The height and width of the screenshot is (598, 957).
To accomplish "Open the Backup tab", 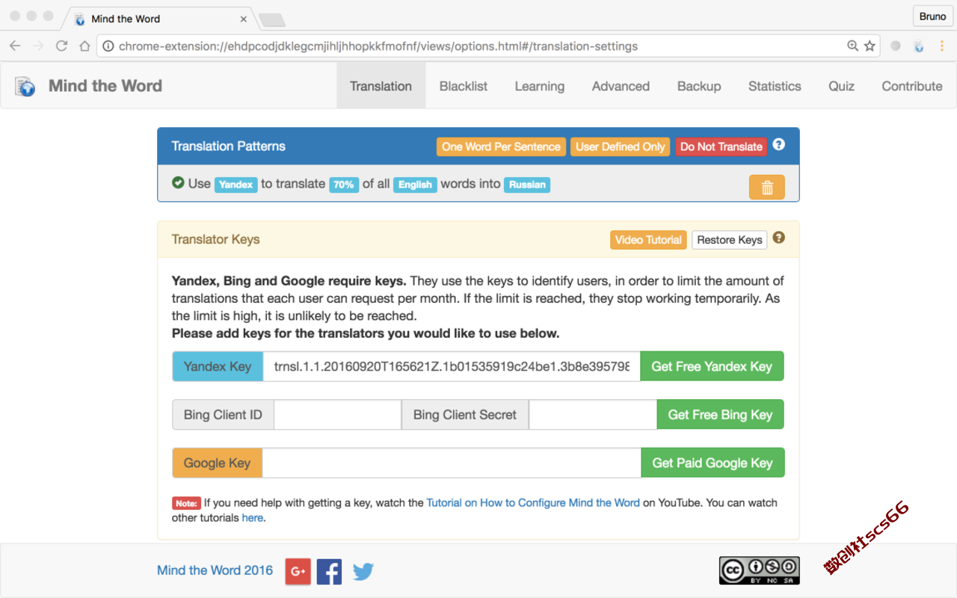I will tap(699, 86).
